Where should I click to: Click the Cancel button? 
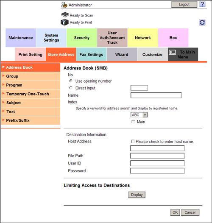[190, 212]
